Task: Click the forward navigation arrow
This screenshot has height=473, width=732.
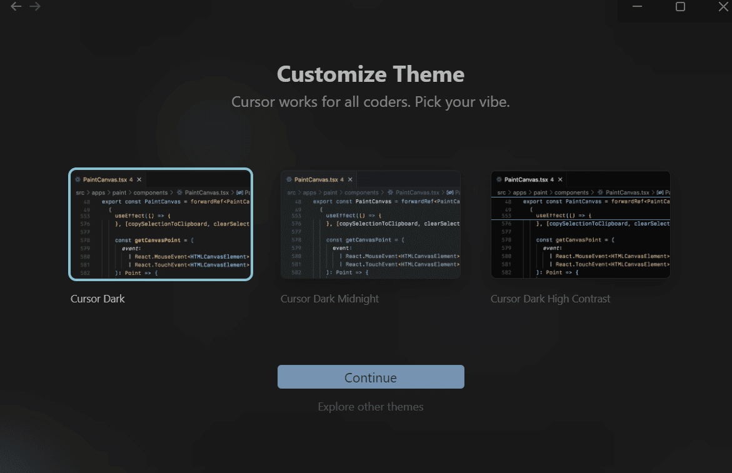Action: 36,6
